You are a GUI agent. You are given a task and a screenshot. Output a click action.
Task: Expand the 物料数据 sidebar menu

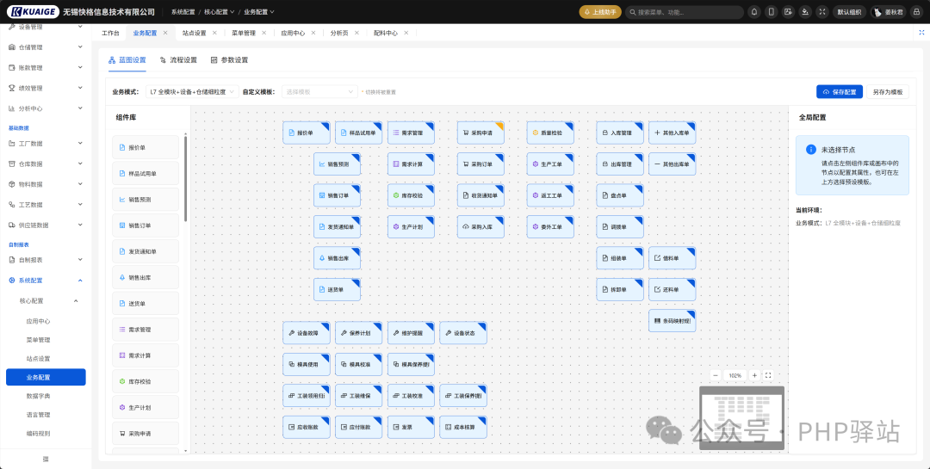[46, 184]
